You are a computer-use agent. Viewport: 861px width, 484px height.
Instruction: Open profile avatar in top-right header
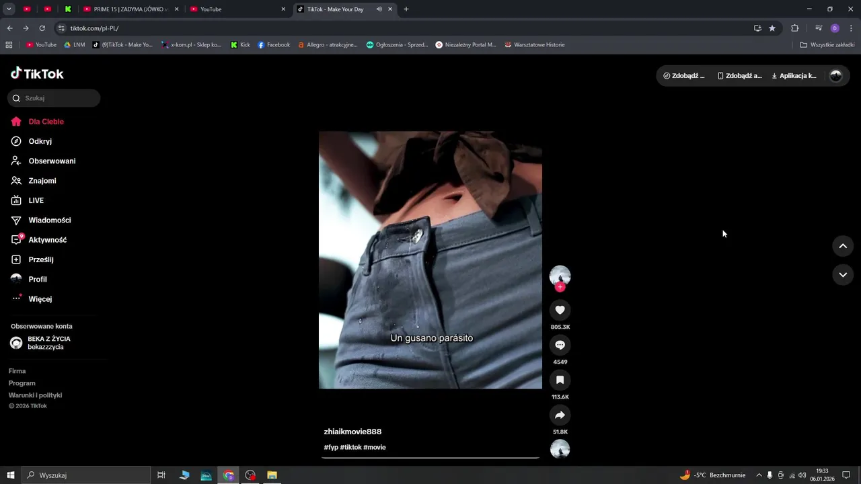[836, 76]
